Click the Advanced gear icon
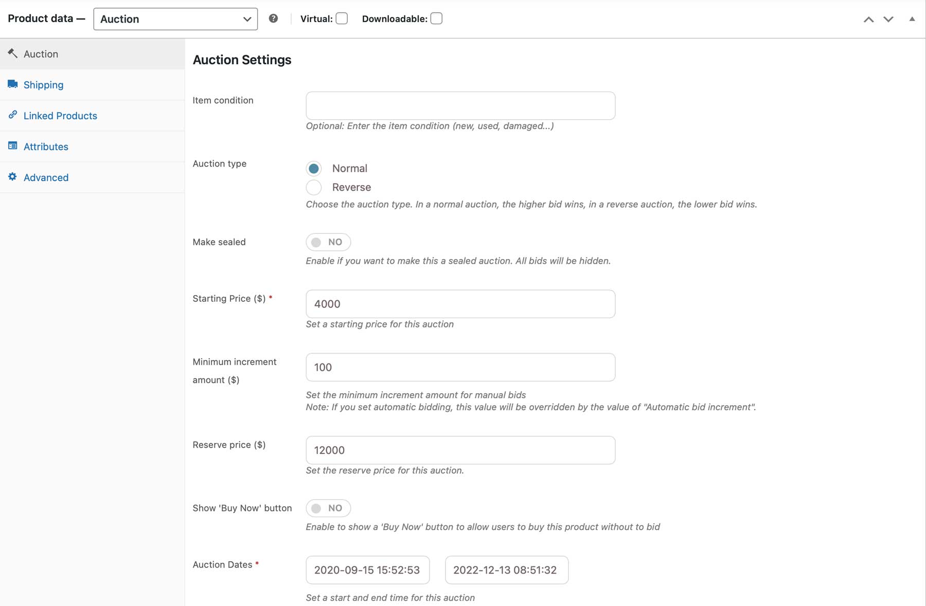Screen dimensions: 926x606 point(12,177)
